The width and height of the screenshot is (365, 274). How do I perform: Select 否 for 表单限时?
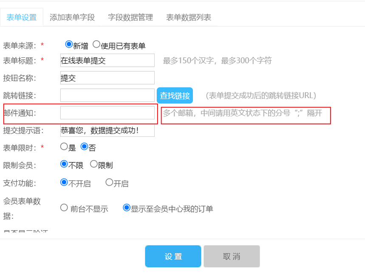84,147
